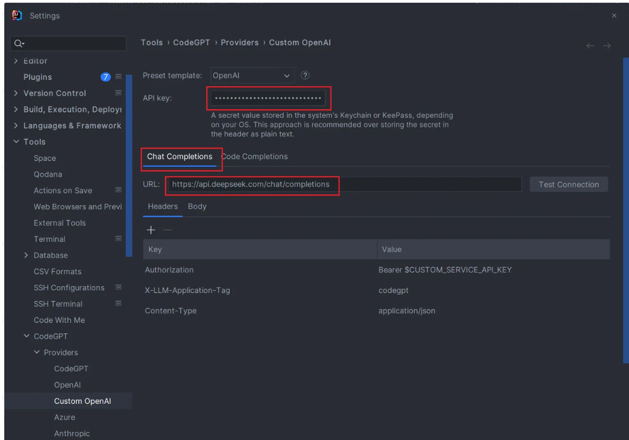Remove a header with the minus icon
The width and height of the screenshot is (629, 440).
click(168, 230)
